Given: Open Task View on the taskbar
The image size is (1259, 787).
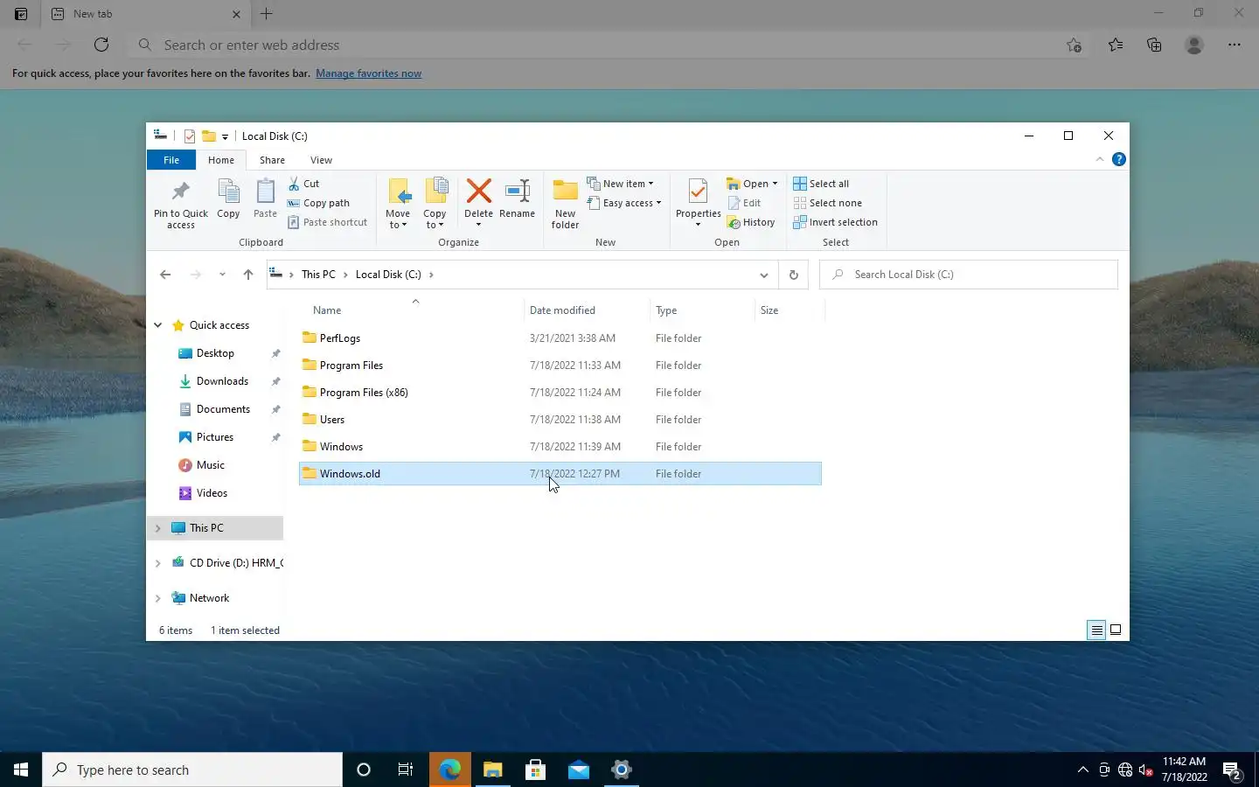Looking at the screenshot, I should click(406, 770).
